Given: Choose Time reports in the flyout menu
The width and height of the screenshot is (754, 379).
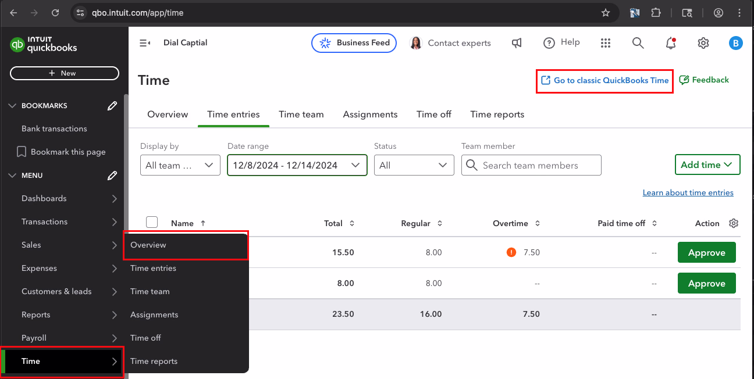Looking at the screenshot, I should coord(154,361).
